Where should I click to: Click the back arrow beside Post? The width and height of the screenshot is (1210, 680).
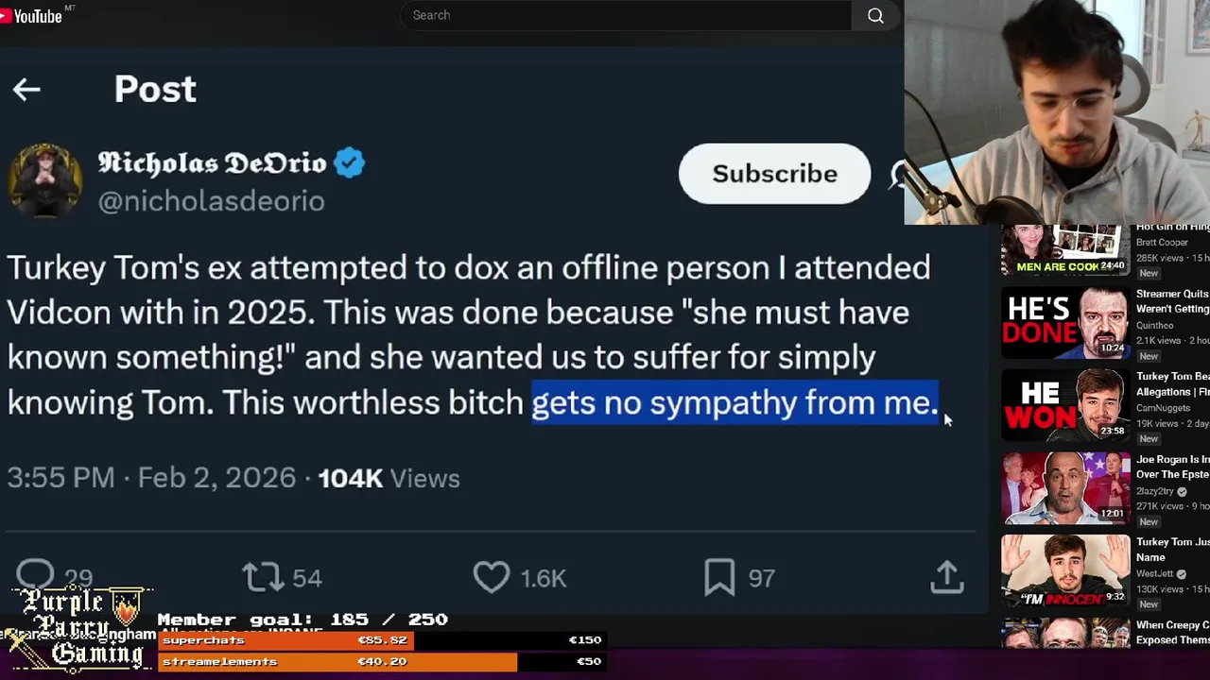(x=26, y=90)
